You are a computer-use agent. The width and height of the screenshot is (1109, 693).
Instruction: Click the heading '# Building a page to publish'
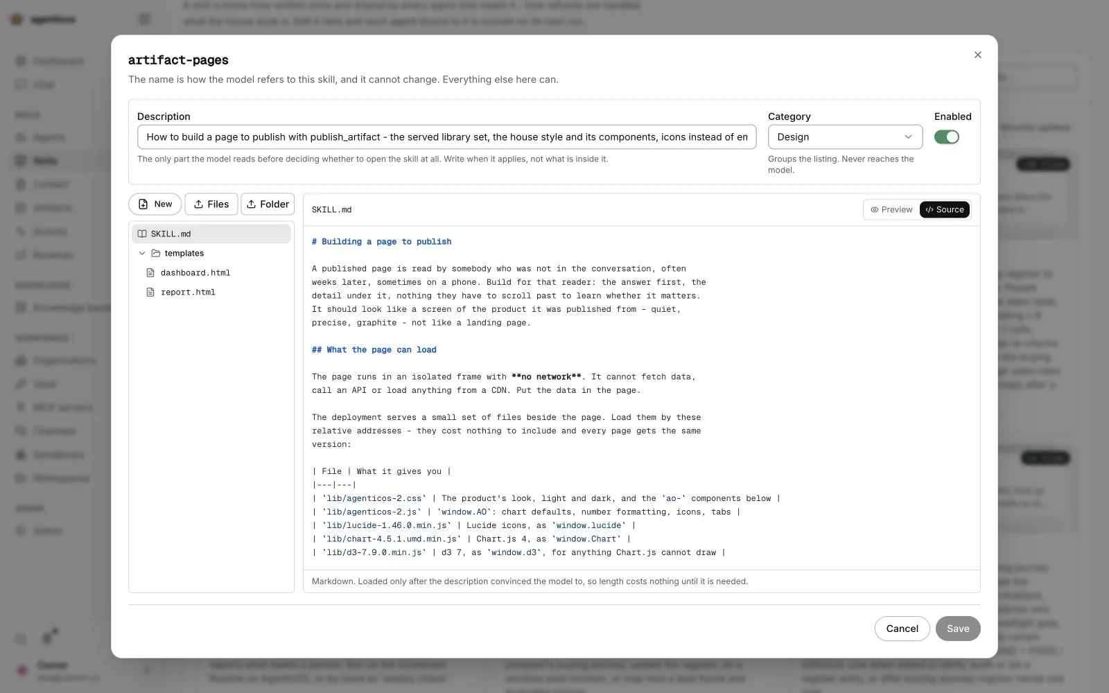pyautogui.click(x=381, y=242)
